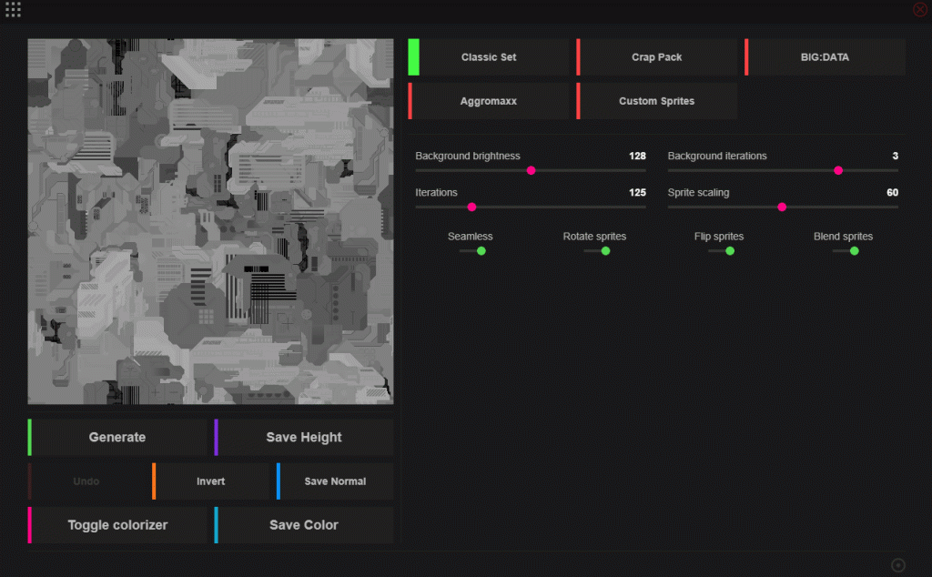Turn off Flip sprites
The image size is (932, 577).
pyautogui.click(x=720, y=251)
